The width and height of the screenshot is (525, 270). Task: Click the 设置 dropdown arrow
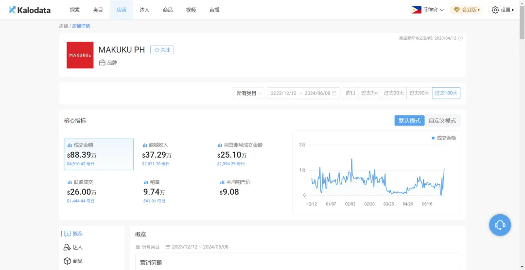pos(513,10)
